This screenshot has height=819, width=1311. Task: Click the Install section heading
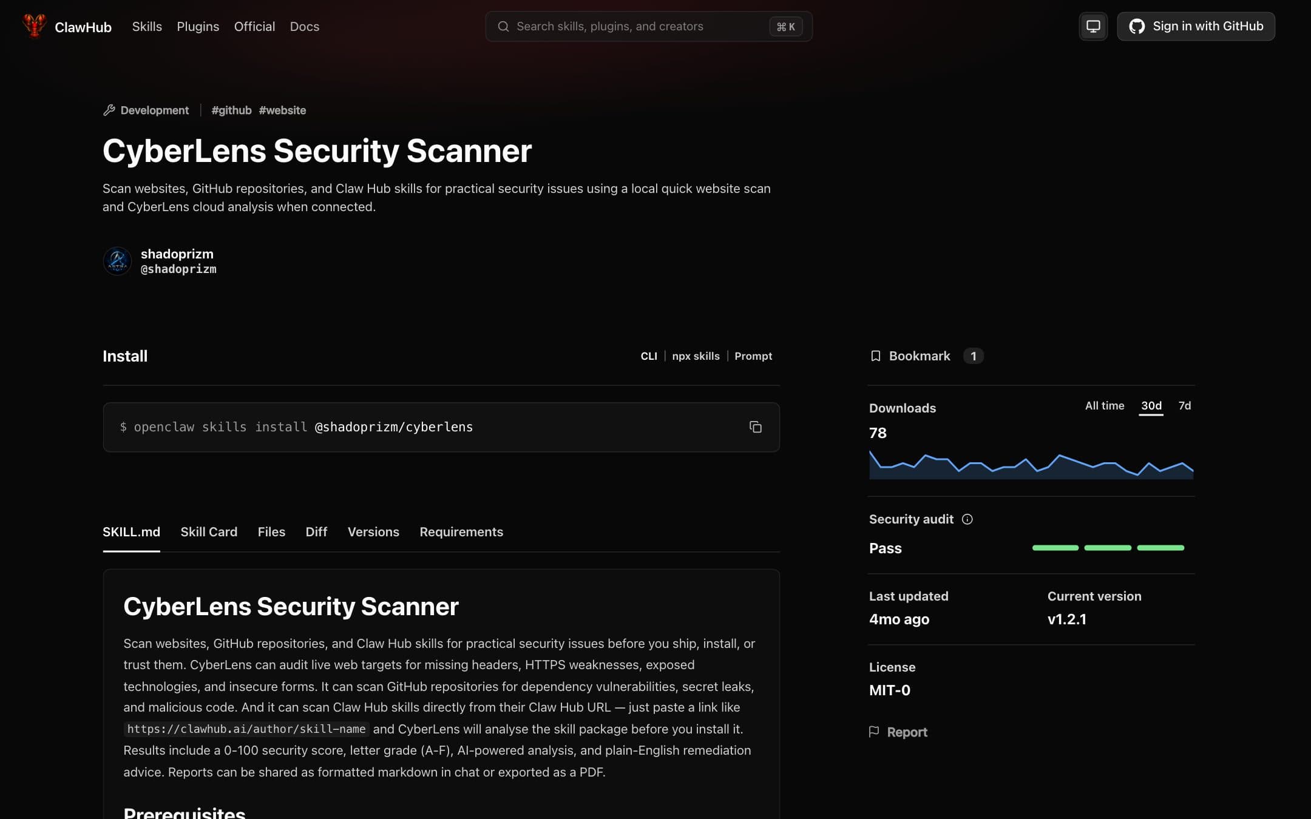tap(125, 356)
